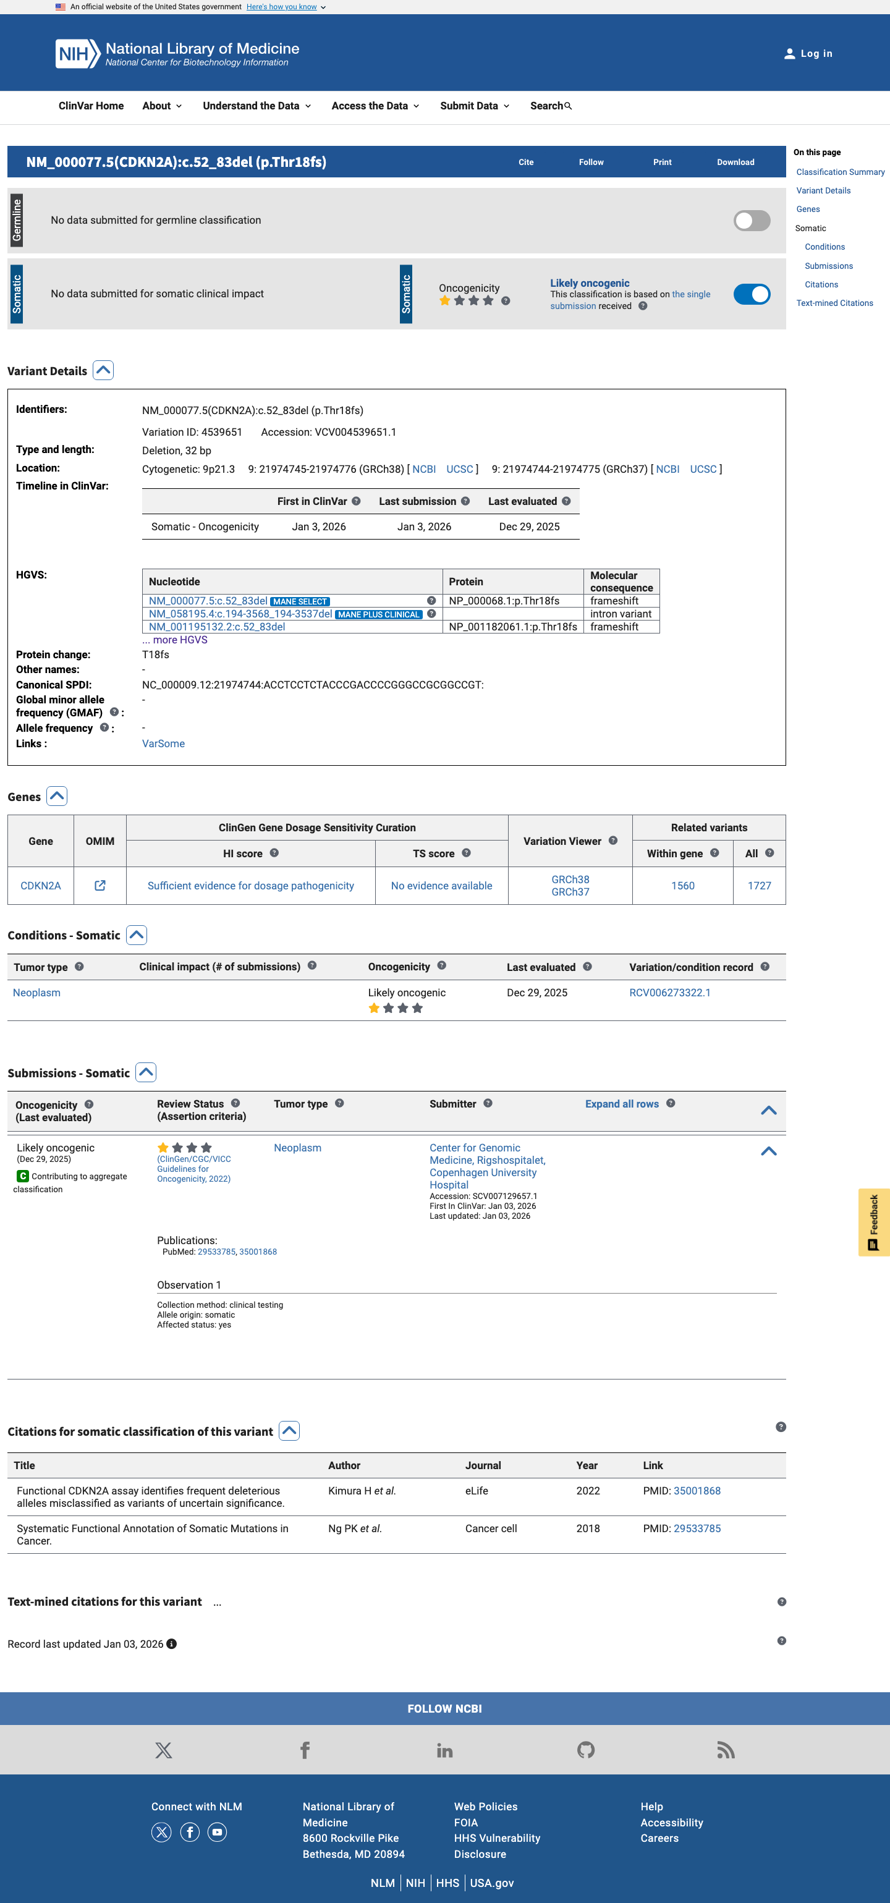Open NCBI LinkedIn from Follow NCBI bar
The height and width of the screenshot is (1903, 890).
444,1750
